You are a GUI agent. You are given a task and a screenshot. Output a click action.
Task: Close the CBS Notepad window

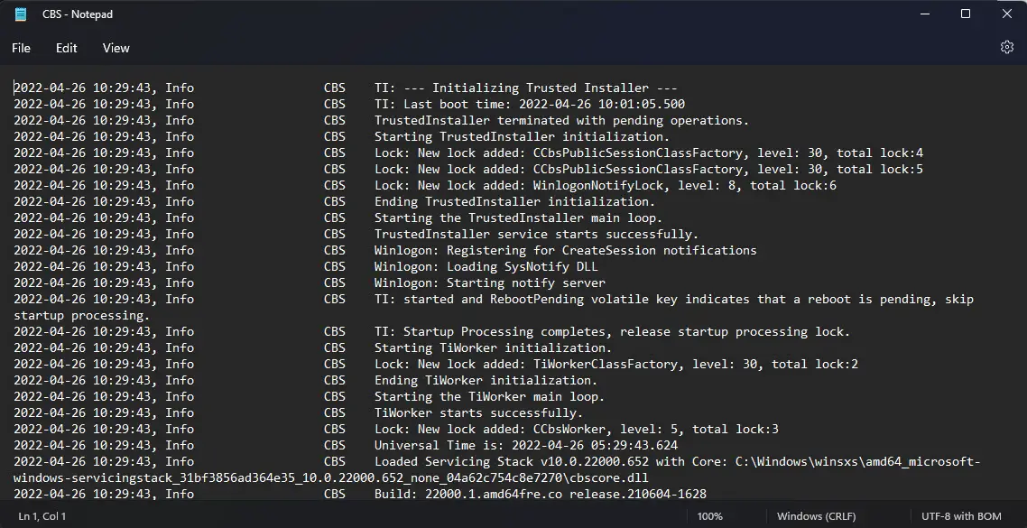[1007, 14]
